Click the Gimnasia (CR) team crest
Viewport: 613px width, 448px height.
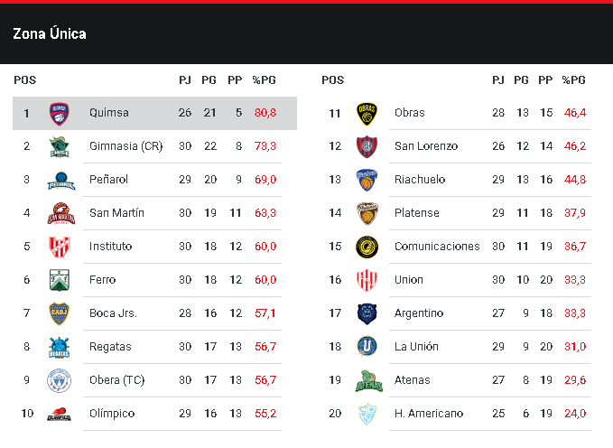pos(60,146)
